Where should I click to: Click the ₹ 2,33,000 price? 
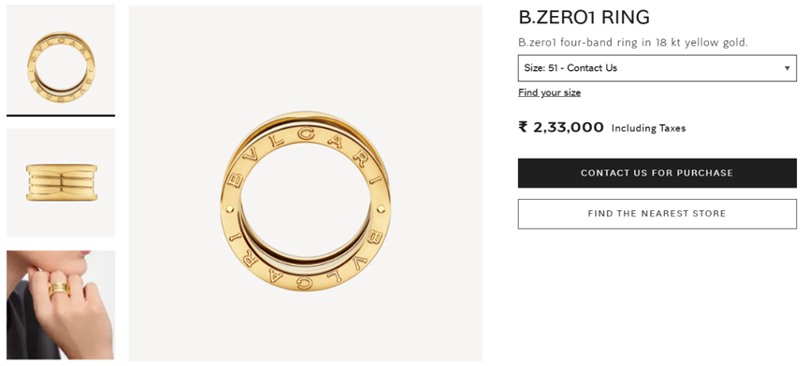pos(561,127)
